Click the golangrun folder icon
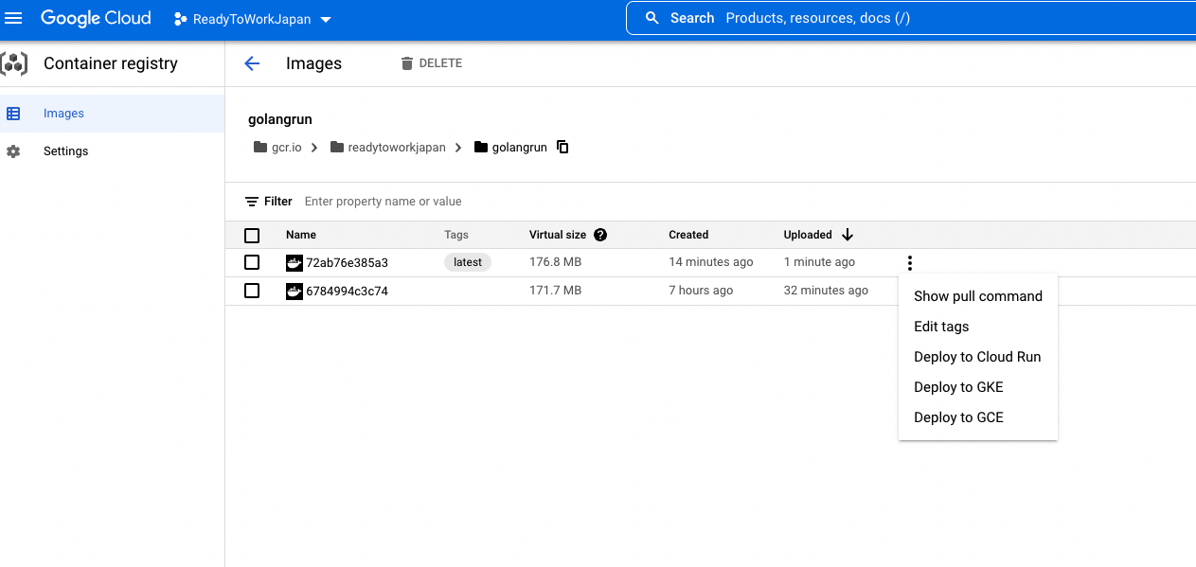1196x567 pixels. (x=481, y=148)
